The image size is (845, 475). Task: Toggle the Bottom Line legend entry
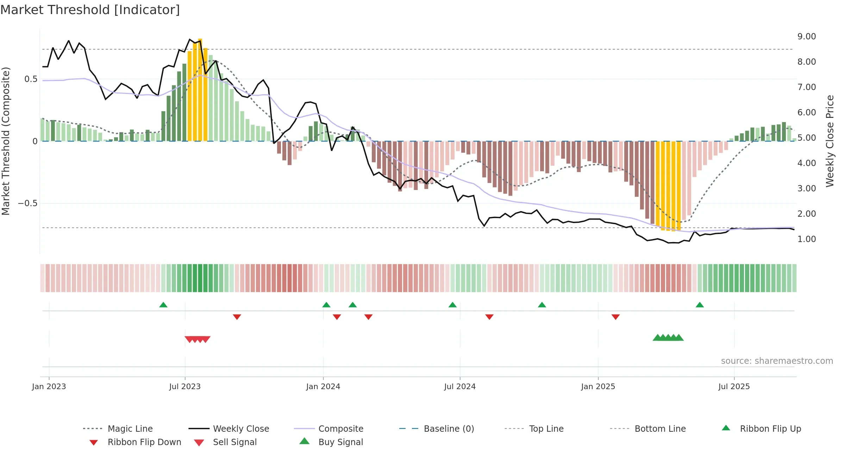tap(648, 429)
